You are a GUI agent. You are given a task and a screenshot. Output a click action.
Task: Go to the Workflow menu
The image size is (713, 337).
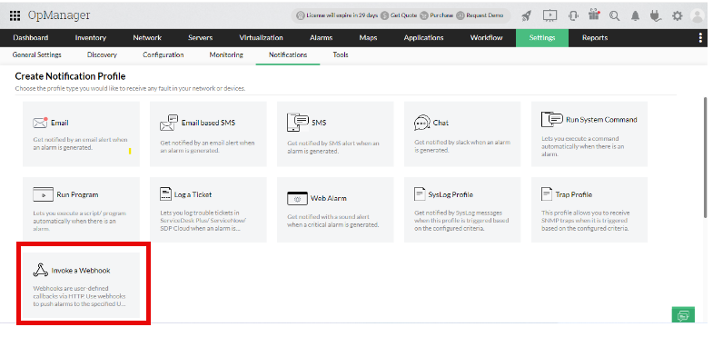487,38
